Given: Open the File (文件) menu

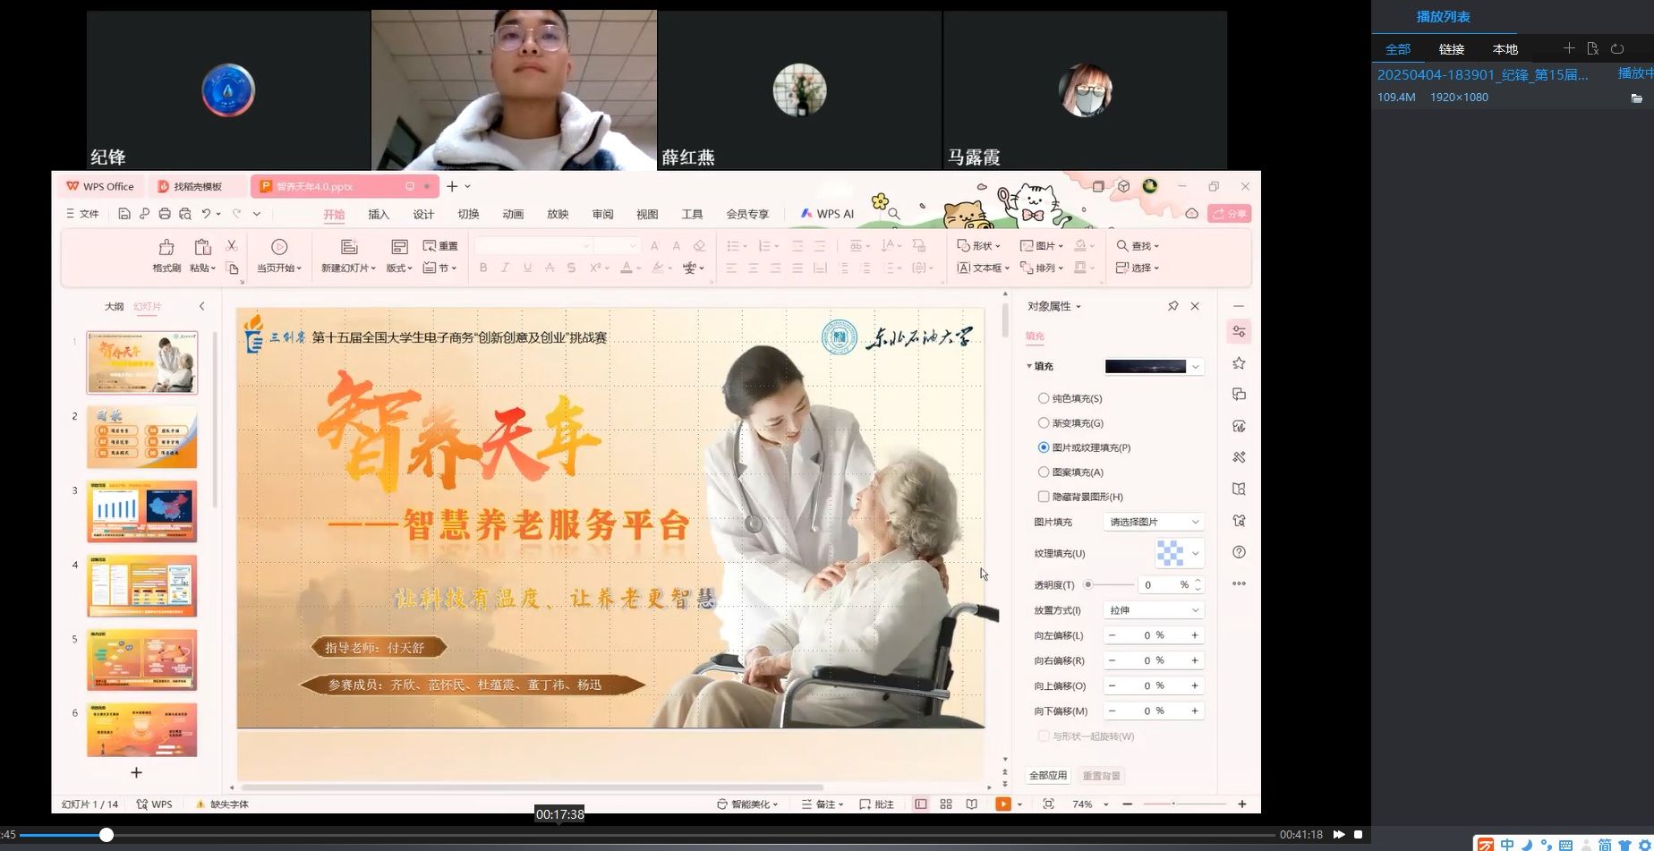Looking at the screenshot, I should coord(82,214).
